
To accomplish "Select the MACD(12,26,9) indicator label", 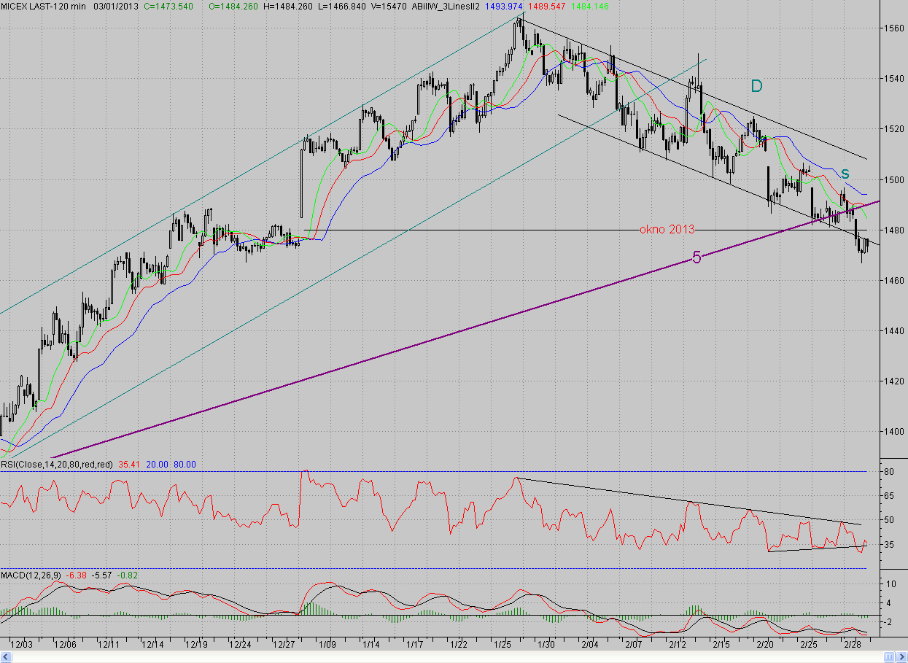I will pos(31,575).
